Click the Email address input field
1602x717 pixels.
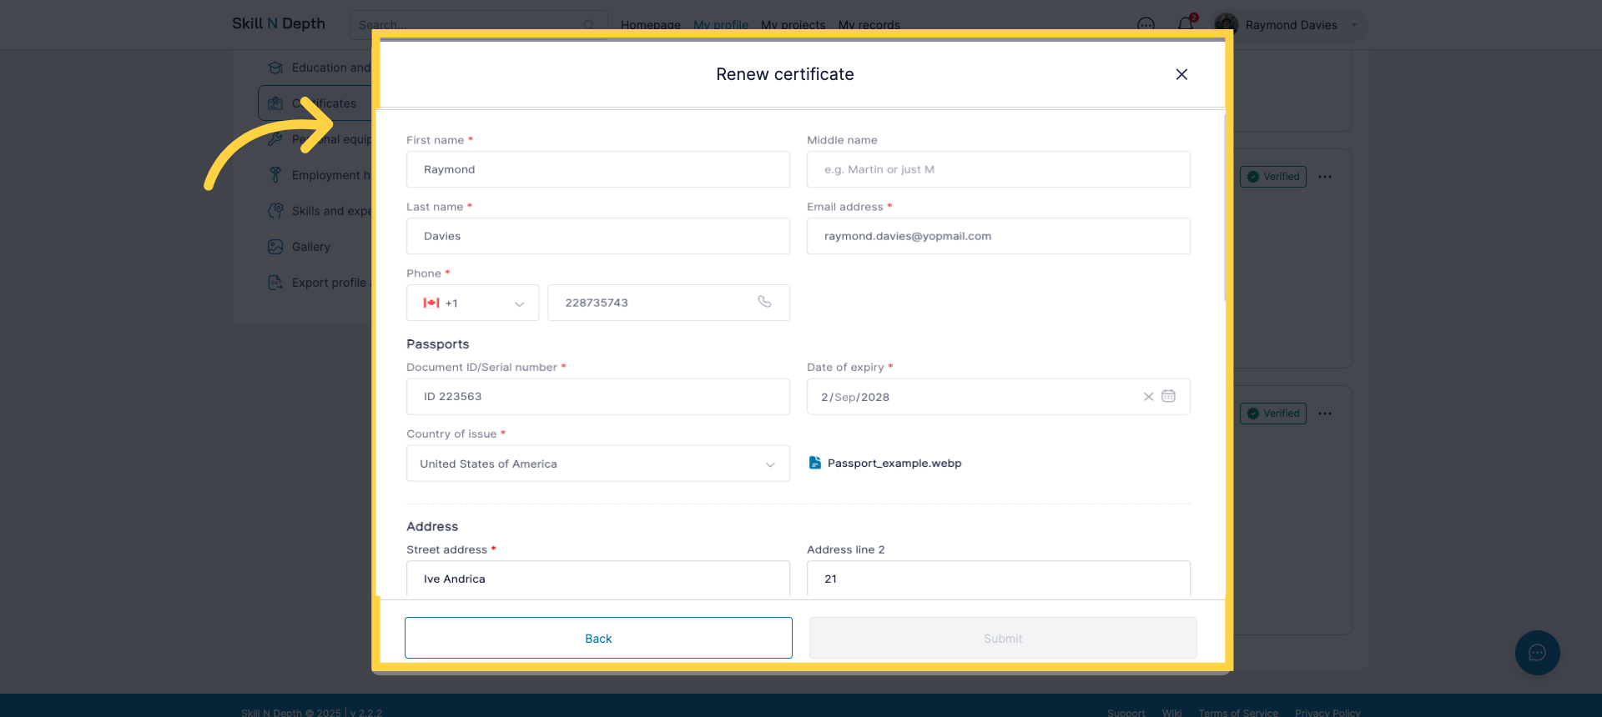[999, 236]
